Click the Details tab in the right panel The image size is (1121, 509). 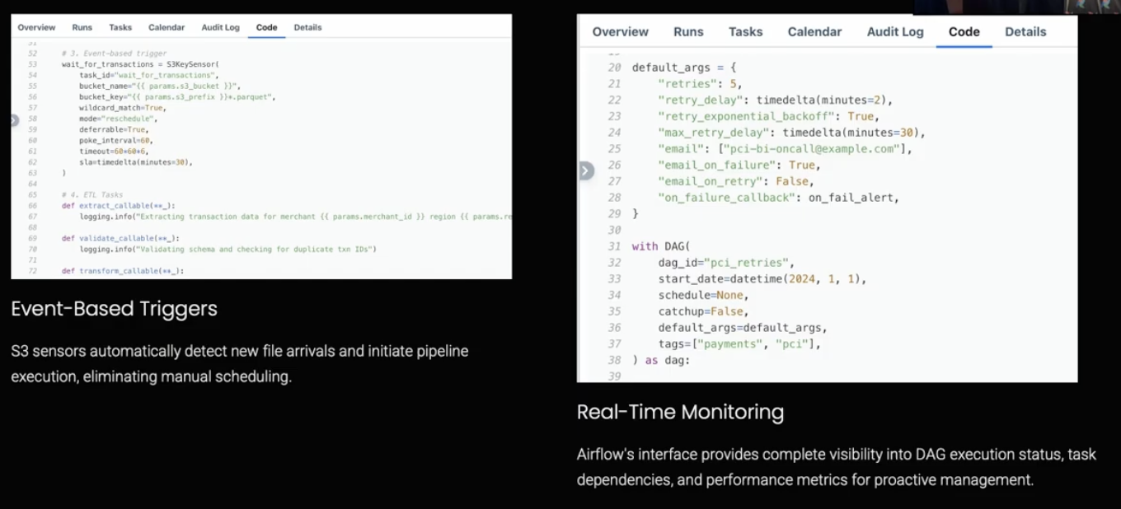(x=1025, y=32)
